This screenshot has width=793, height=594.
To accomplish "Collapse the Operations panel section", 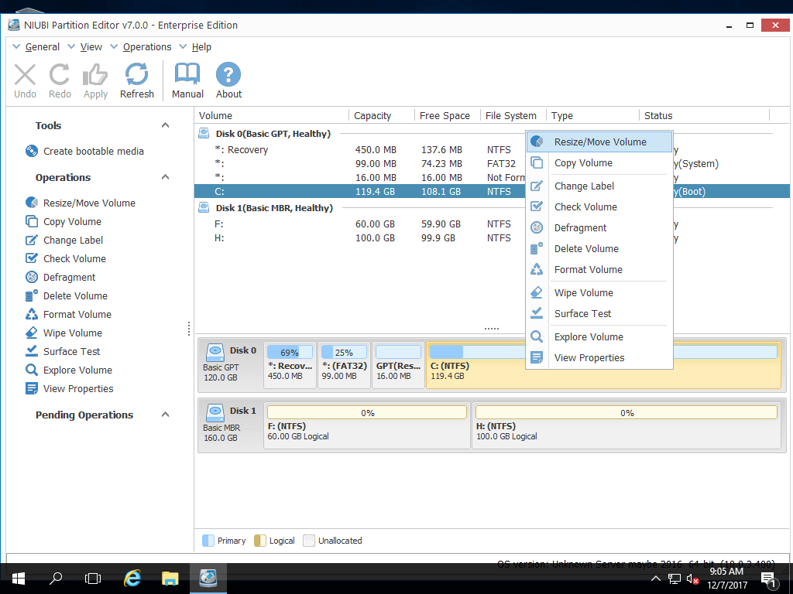I will tap(165, 177).
